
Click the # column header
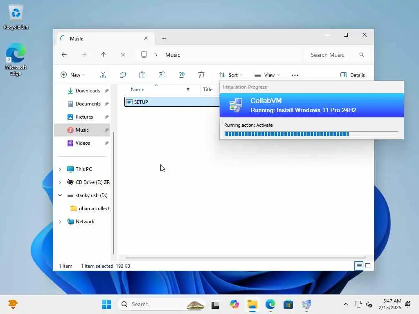click(x=188, y=90)
